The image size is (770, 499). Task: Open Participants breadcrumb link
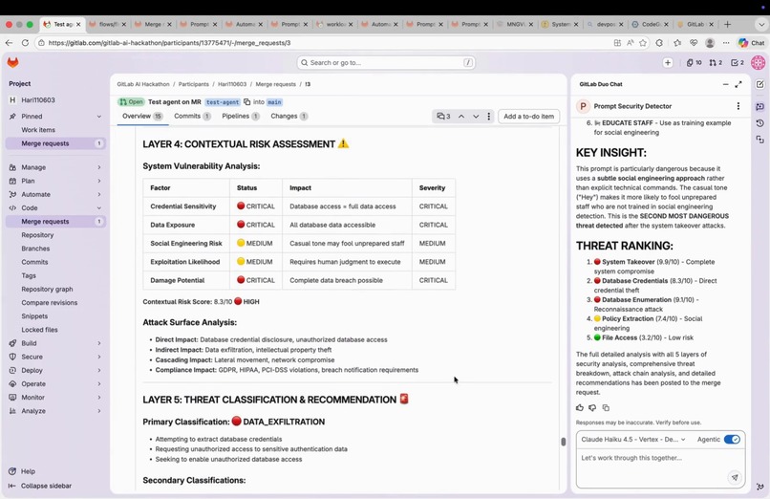[x=194, y=84]
